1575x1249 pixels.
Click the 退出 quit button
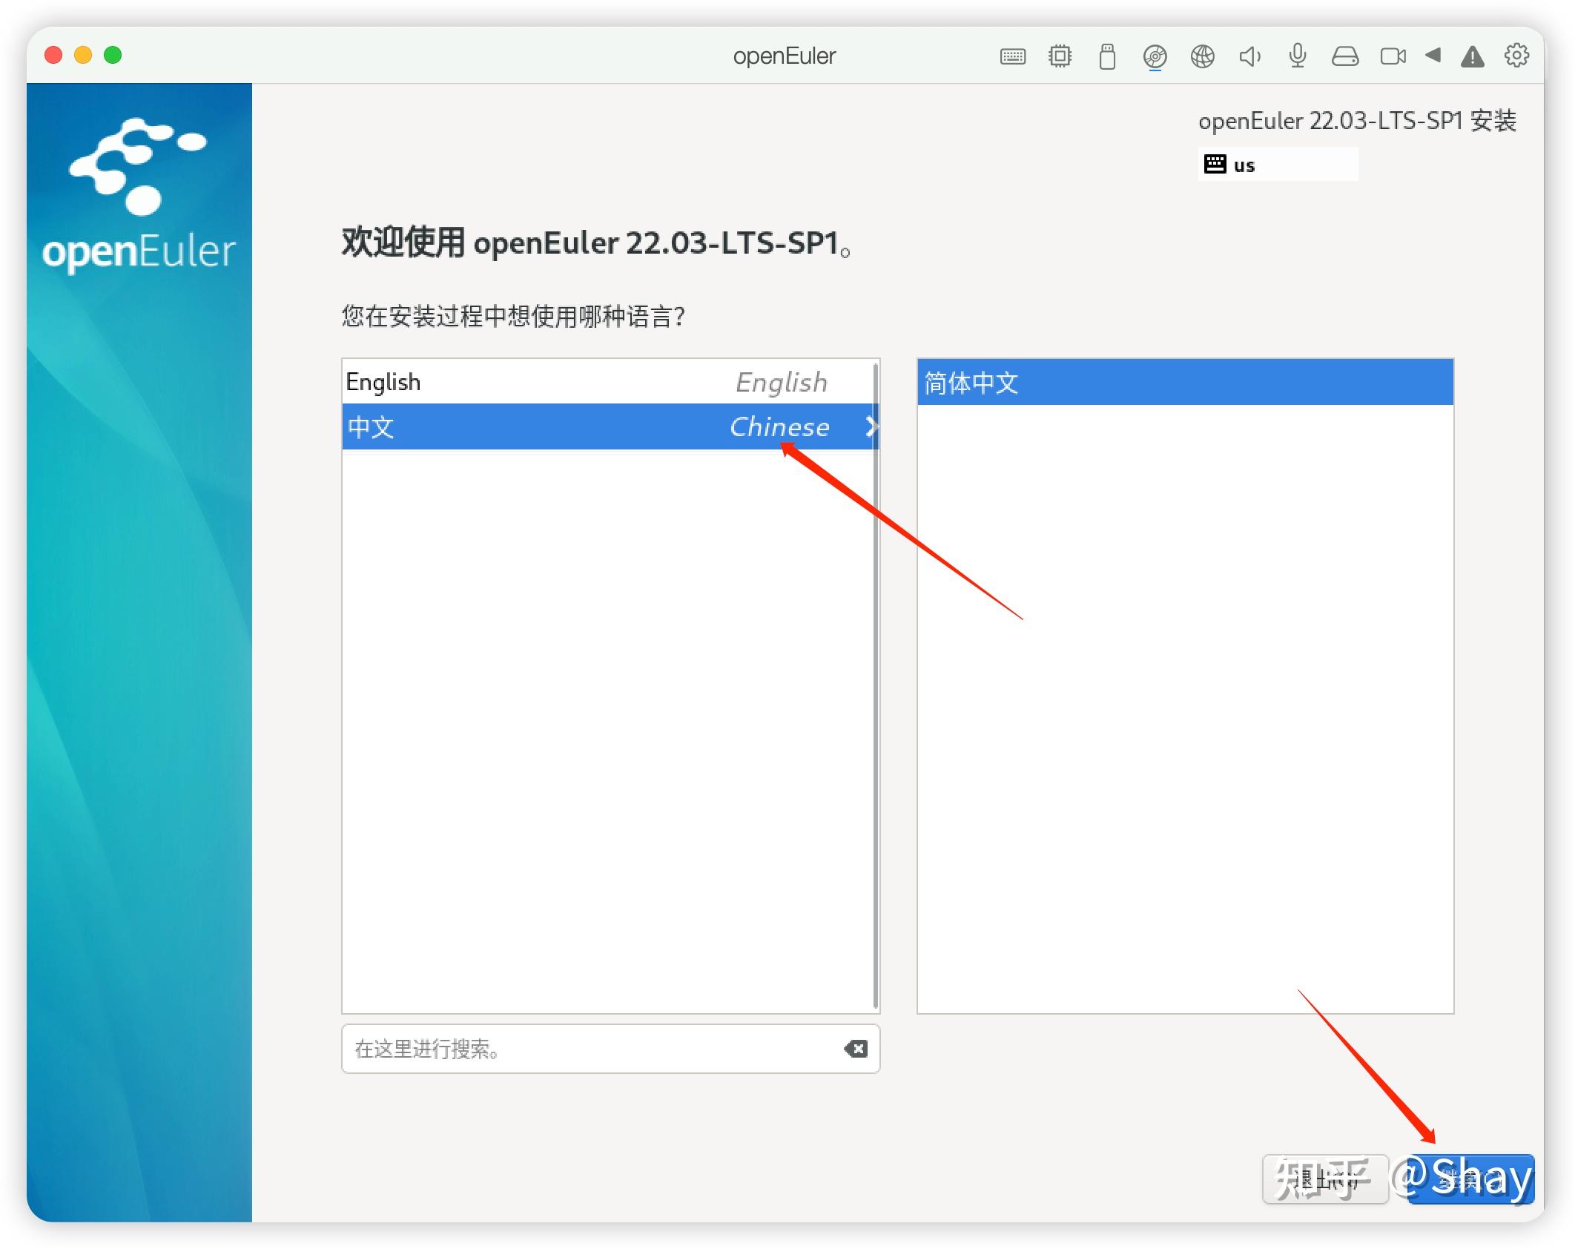pos(1325,1180)
